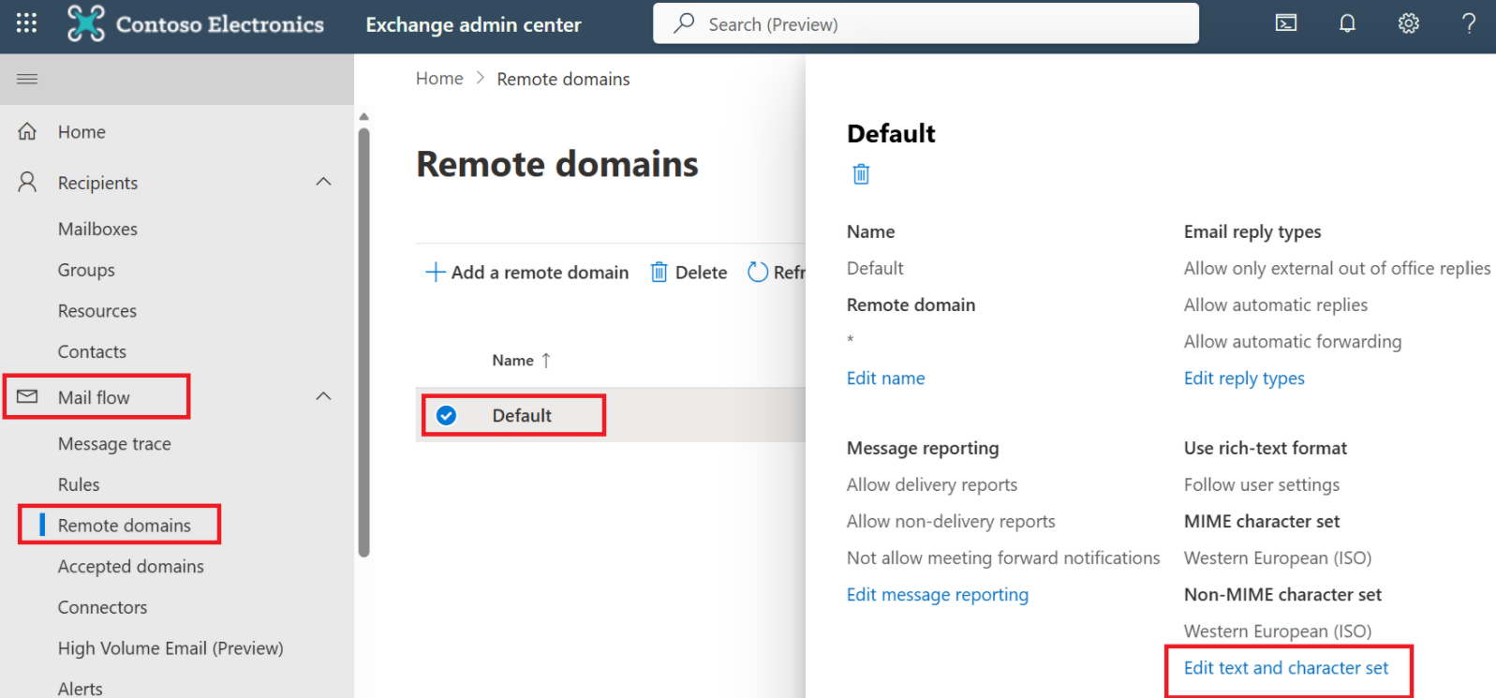
Task: Go to Accepted domains page
Action: (130, 567)
